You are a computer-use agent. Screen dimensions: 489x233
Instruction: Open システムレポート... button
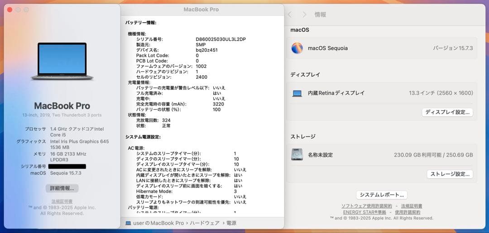[382, 195]
